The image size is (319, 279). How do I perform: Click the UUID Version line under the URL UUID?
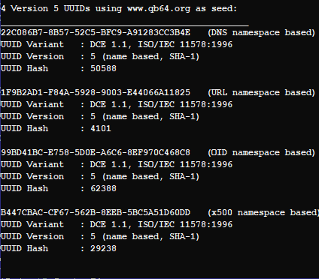coord(100,117)
